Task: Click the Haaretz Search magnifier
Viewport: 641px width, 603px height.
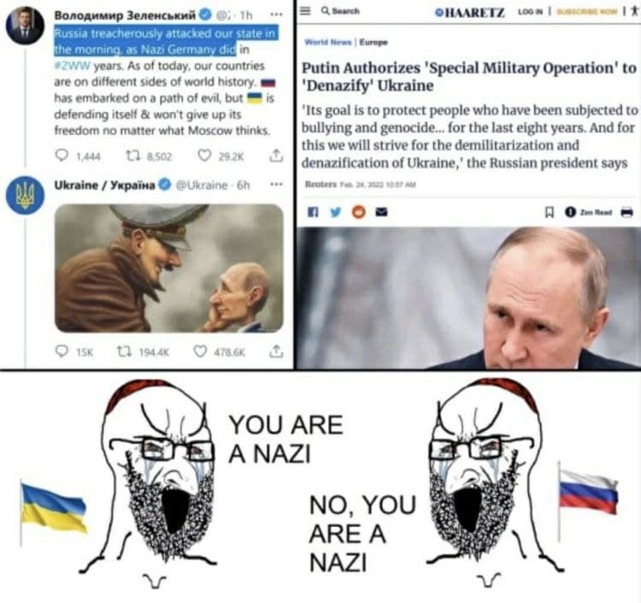Action: point(326,10)
